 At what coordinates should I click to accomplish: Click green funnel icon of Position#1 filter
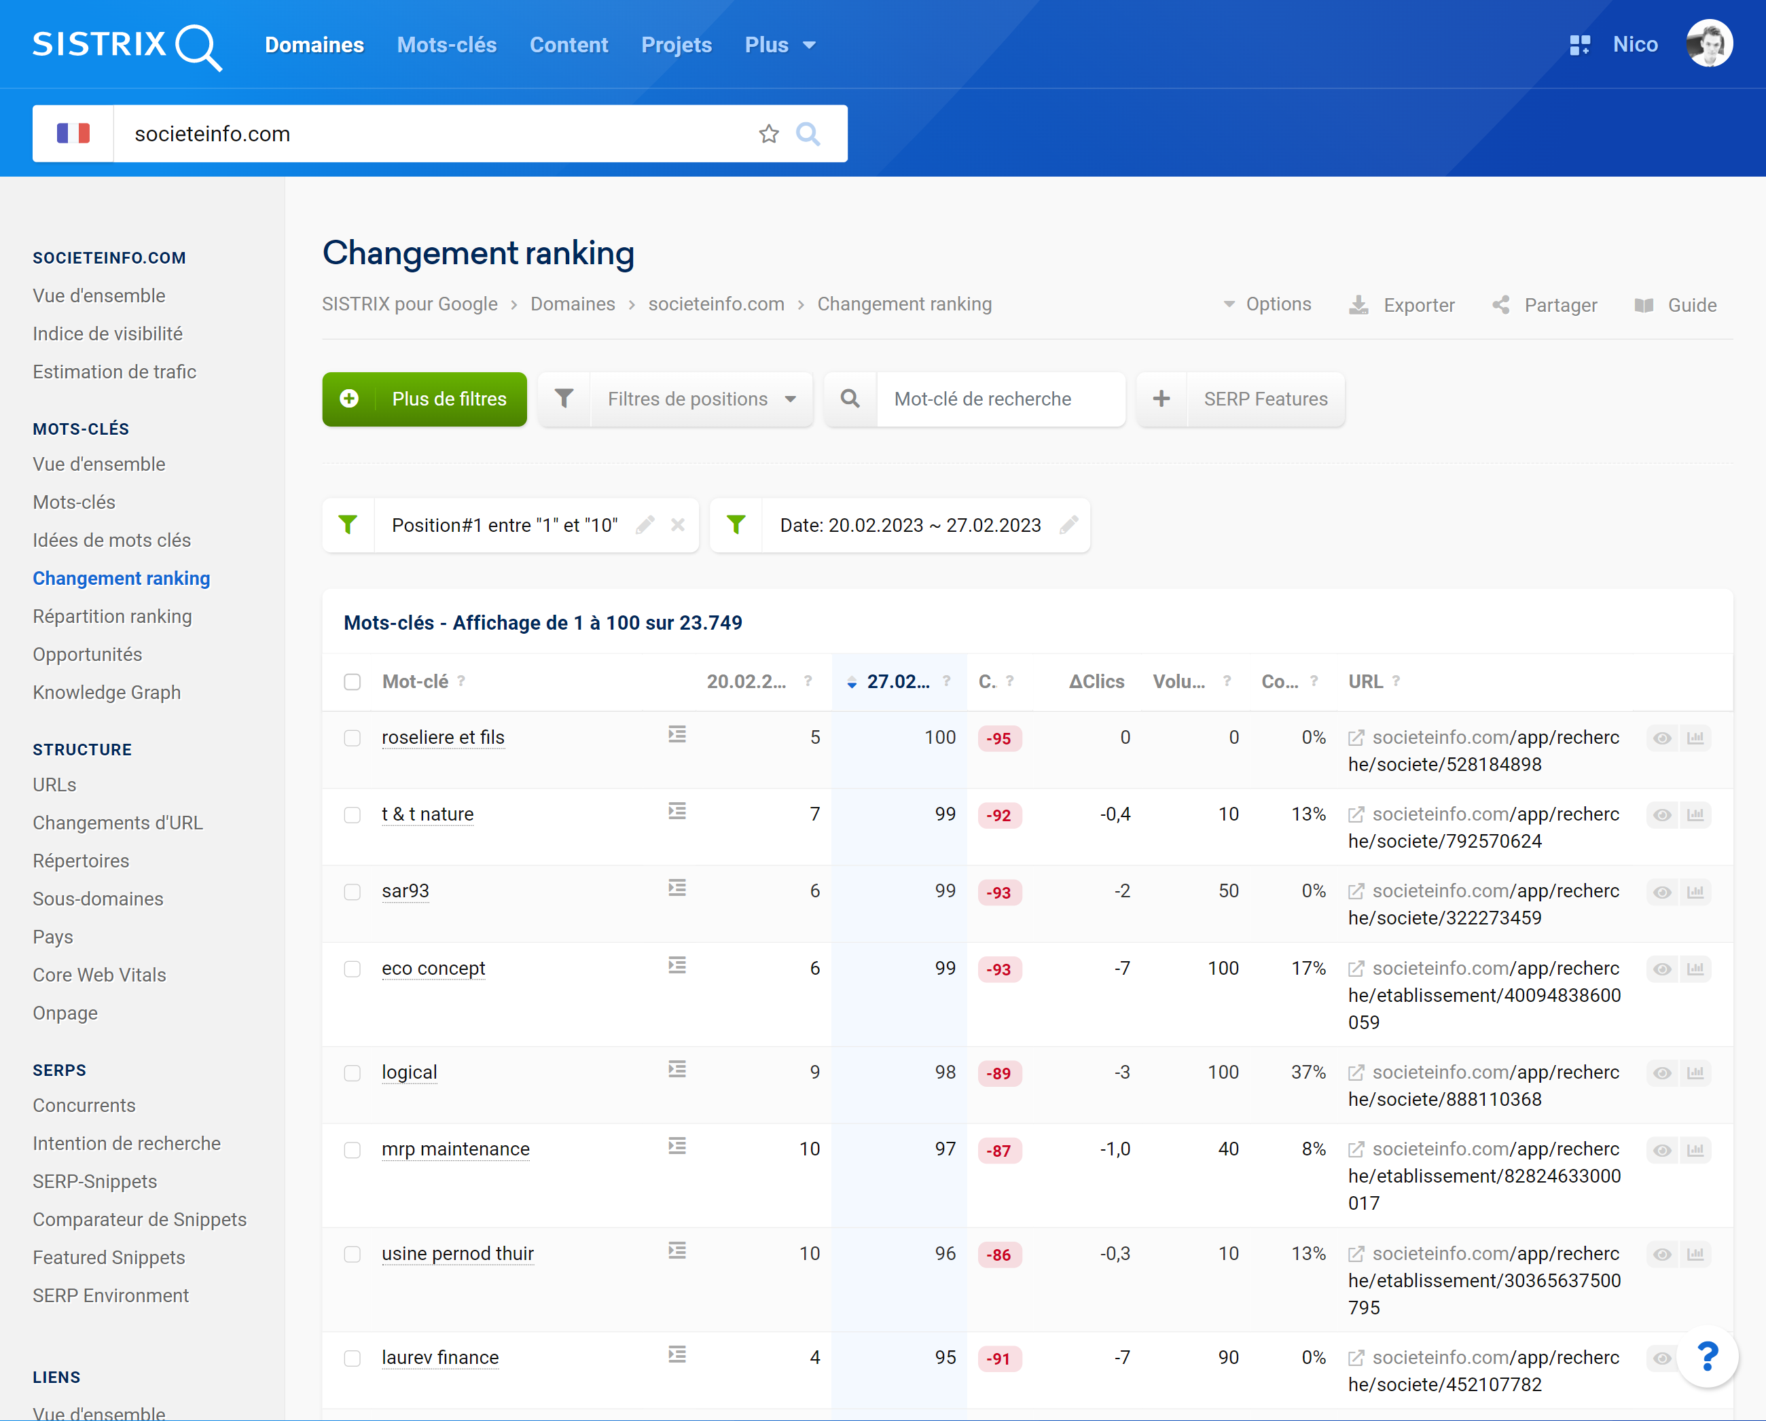348,525
